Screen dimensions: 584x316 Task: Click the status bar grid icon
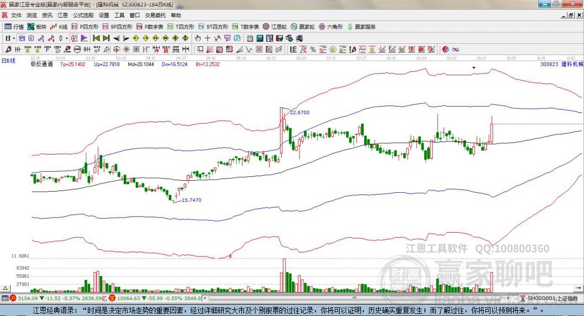[5, 298]
